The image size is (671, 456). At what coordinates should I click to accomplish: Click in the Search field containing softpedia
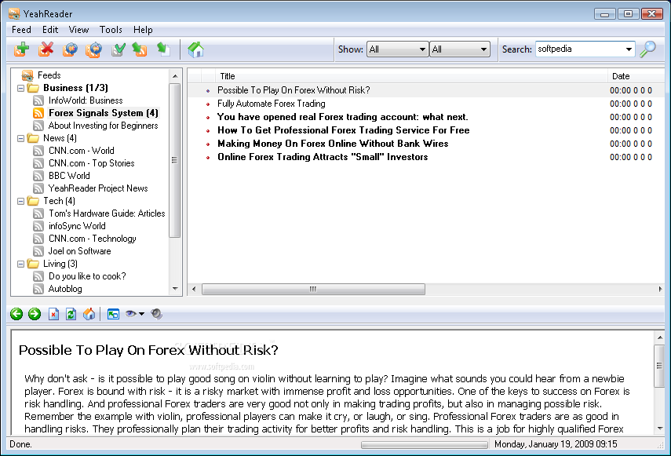click(x=579, y=49)
